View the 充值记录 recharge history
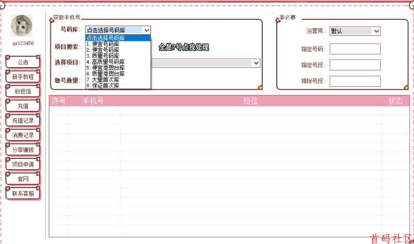The height and width of the screenshot is (244, 414). click(23, 120)
